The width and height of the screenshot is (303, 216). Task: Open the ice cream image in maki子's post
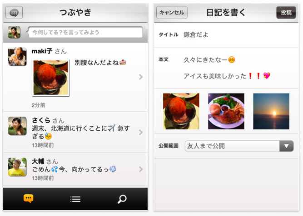pyautogui.click(x=50, y=78)
